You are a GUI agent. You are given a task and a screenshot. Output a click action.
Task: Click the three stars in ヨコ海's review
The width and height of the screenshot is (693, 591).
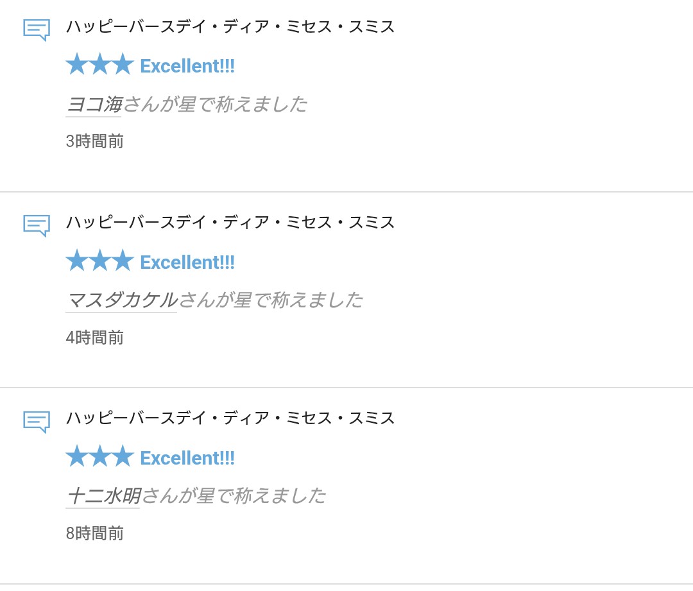99,65
